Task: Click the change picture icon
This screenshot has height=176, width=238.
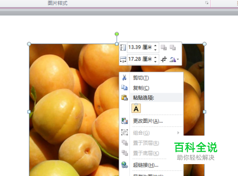Action: pyautogui.click(x=125, y=121)
